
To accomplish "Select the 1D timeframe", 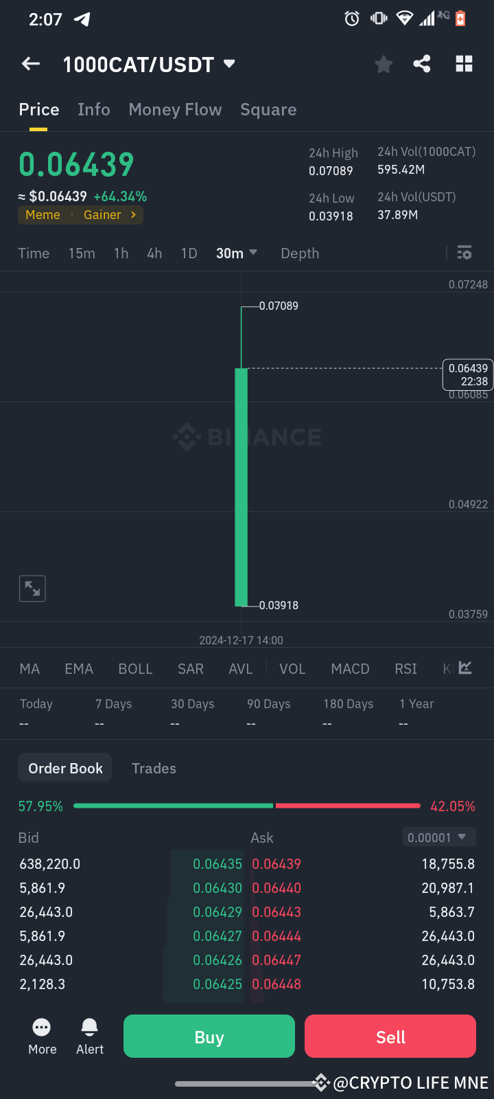I will click(189, 253).
